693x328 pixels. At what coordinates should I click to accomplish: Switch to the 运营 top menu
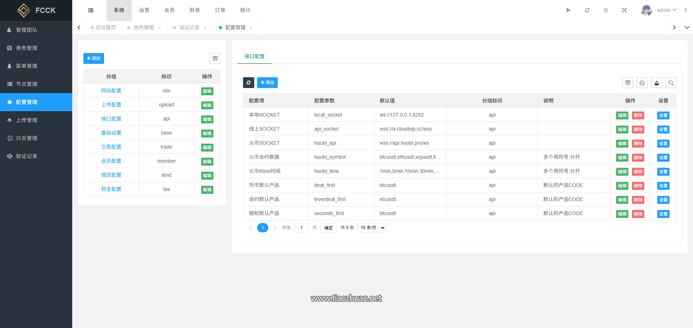click(144, 10)
